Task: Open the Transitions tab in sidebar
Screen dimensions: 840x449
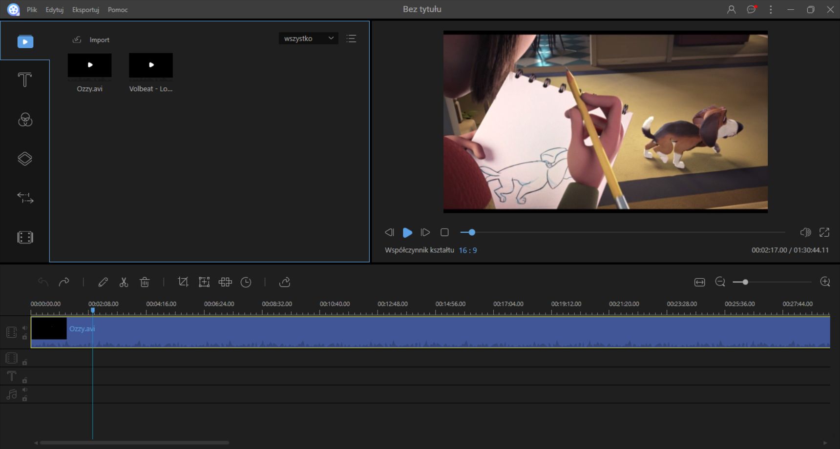Action: [x=25, y=198]
